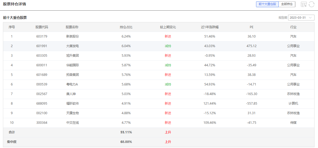
Task: Click one-year change 51.46%
Action: pos(210,36)
